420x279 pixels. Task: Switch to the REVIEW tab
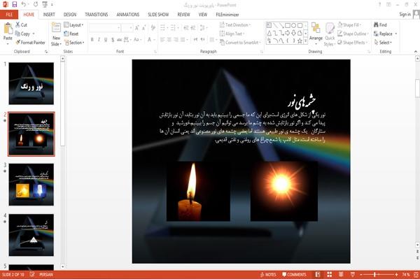tap(183, 15)
